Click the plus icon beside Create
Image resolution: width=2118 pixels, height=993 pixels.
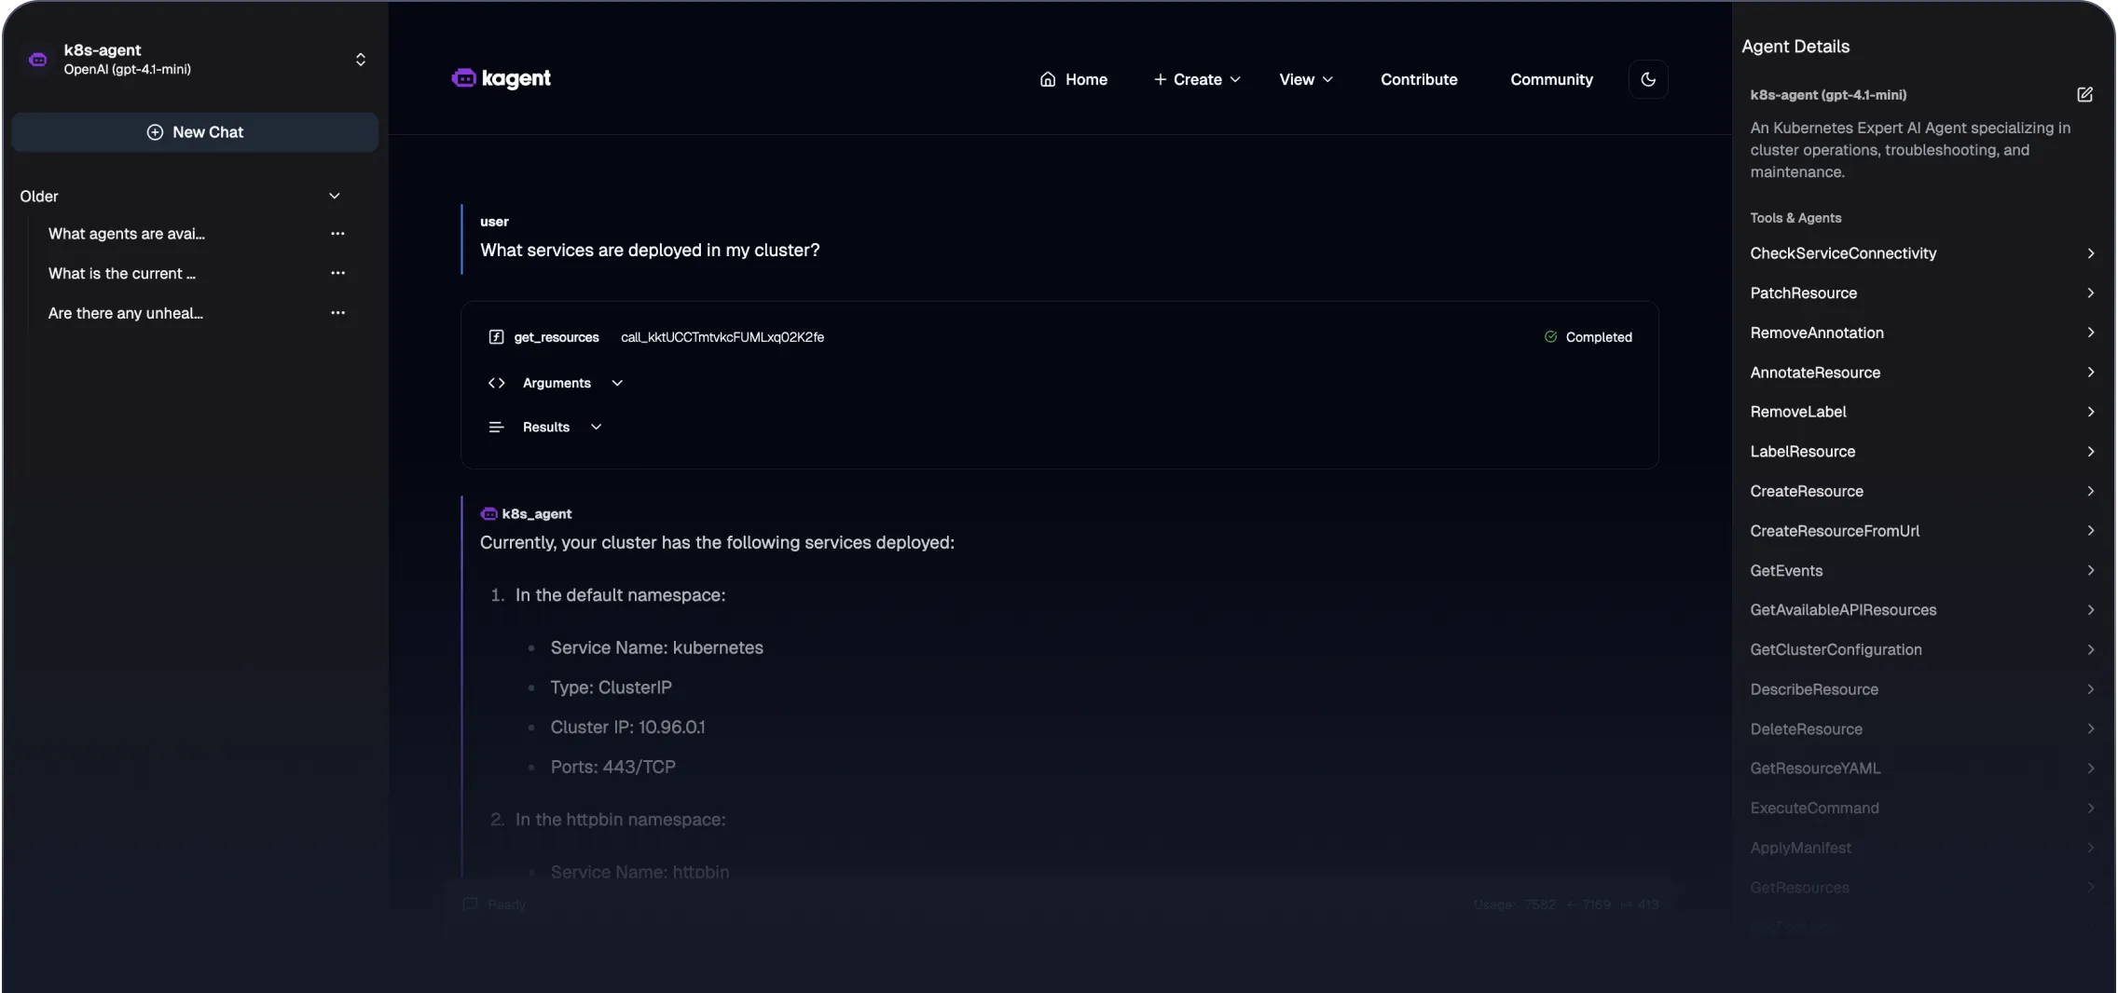(1161, 79)
